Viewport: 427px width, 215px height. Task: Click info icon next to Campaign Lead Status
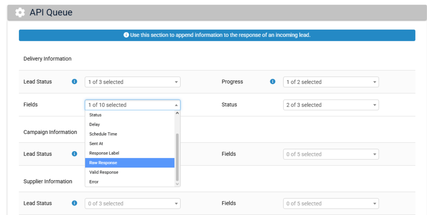[74, 154]
